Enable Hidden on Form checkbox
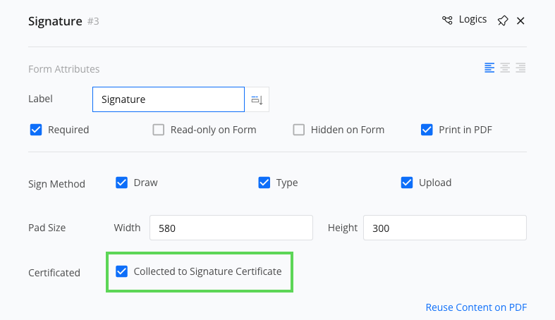 (299, 130)
